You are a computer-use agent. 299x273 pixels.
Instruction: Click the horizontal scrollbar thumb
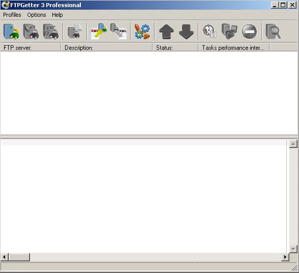tap(19, 257)
